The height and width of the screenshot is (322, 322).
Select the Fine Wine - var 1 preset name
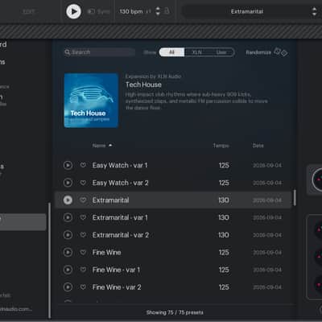coord(116,270)
